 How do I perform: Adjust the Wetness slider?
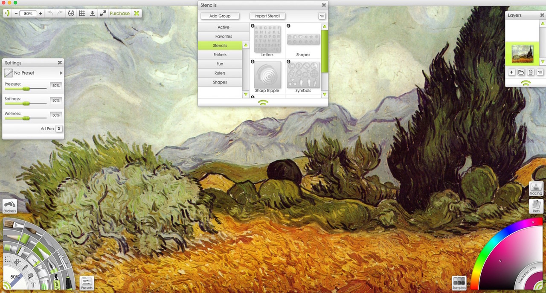26,118
